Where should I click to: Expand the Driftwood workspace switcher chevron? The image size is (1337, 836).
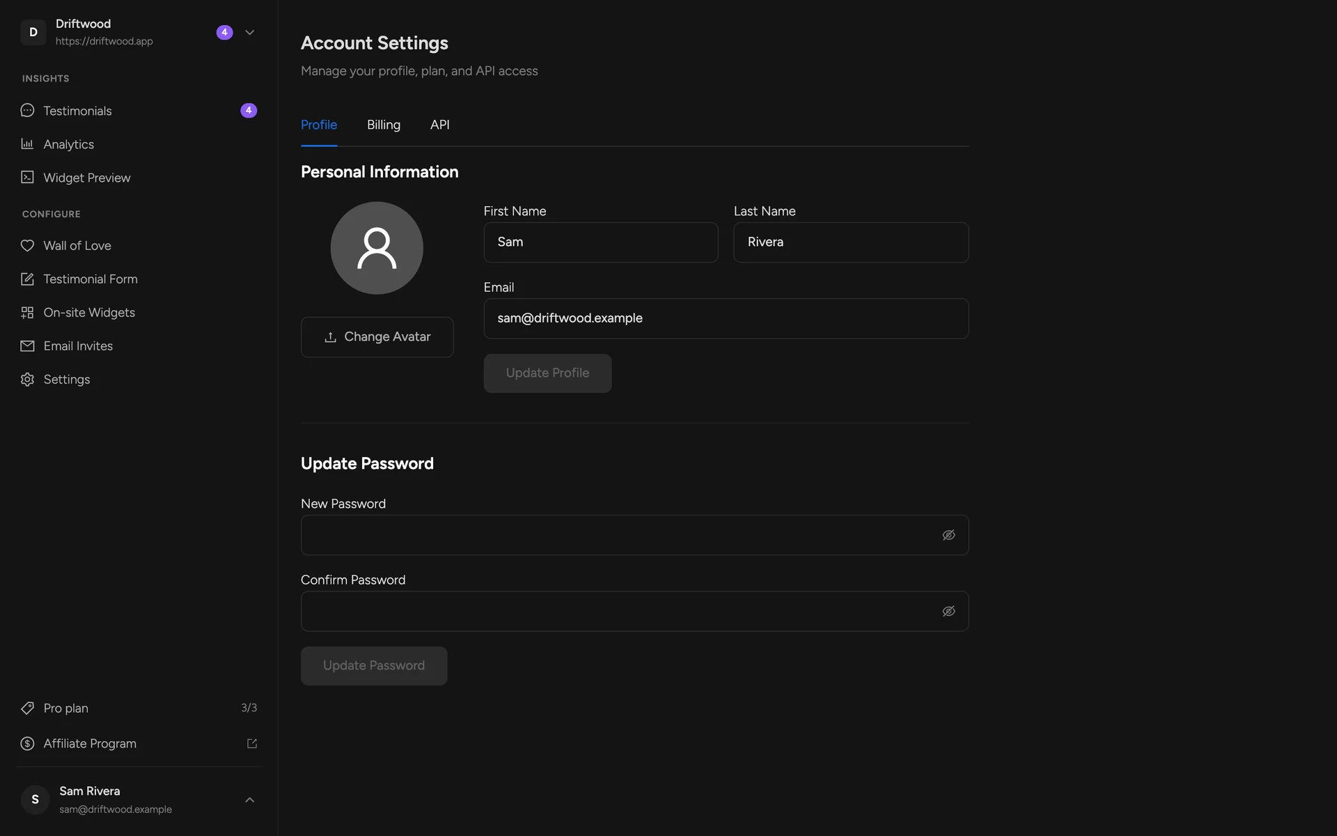point(249,32)
